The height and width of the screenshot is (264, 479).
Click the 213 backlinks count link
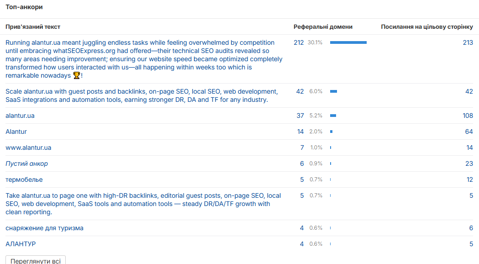click(468, 42)
